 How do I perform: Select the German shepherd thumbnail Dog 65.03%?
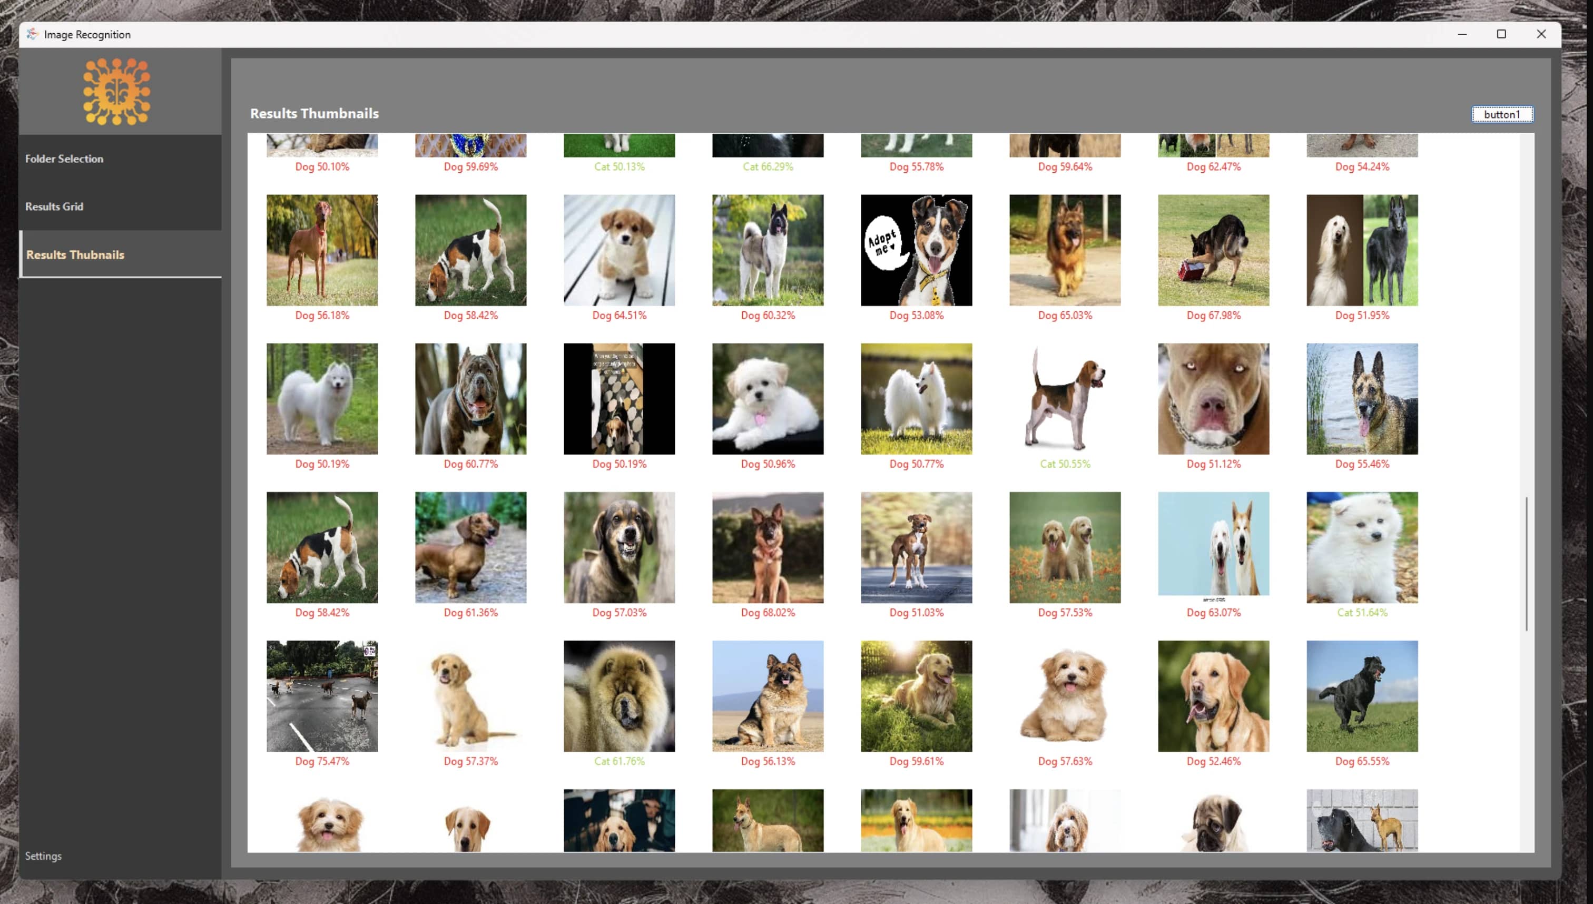(1065, 250)
